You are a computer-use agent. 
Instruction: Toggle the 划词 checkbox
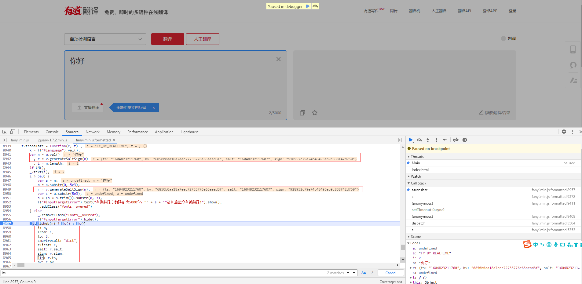[x=503, y=38]
